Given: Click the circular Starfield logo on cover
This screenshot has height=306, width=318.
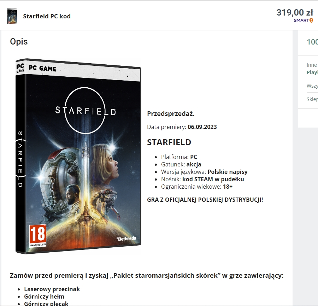Looking at the screenshot, I should (86, 111).
